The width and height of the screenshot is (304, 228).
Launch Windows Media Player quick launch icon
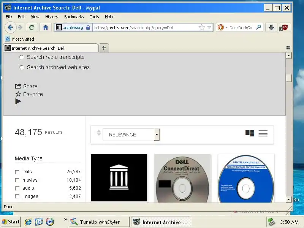[x=50, y=222]
